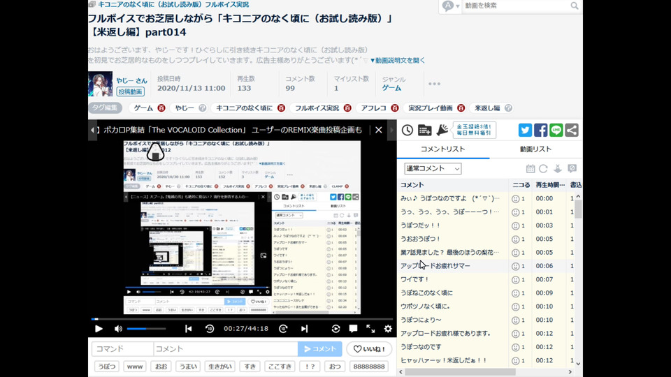The height and width of the screenshot is (377, 671).
Task: Insert quick comment おお
Action: coord(161,367)
